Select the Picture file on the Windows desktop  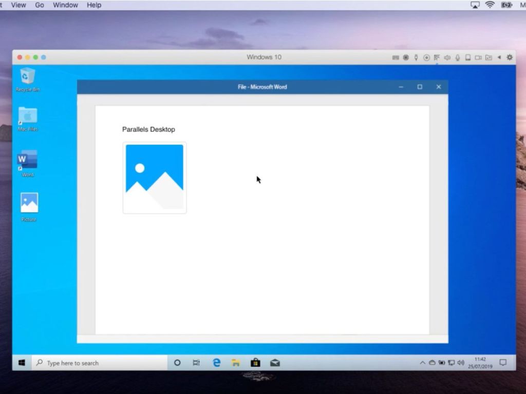[x=29, y=207]
